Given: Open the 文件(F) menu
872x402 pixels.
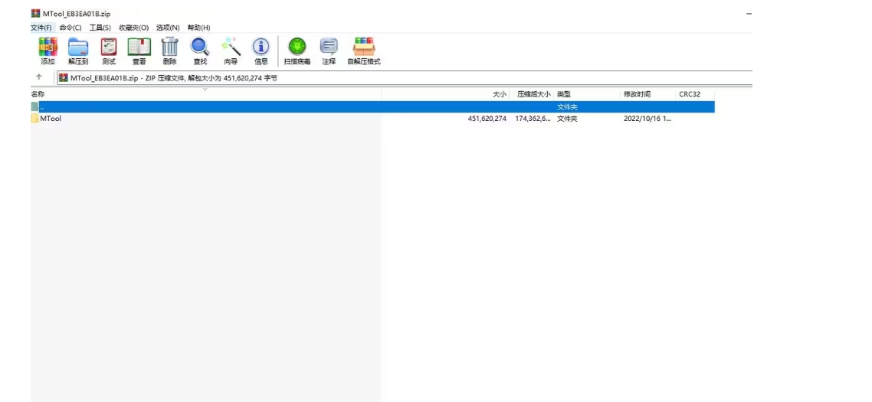Looking at the screenshot, I should coord(41,28).
